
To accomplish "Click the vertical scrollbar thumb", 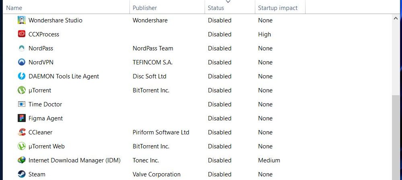I will [395, 138].
